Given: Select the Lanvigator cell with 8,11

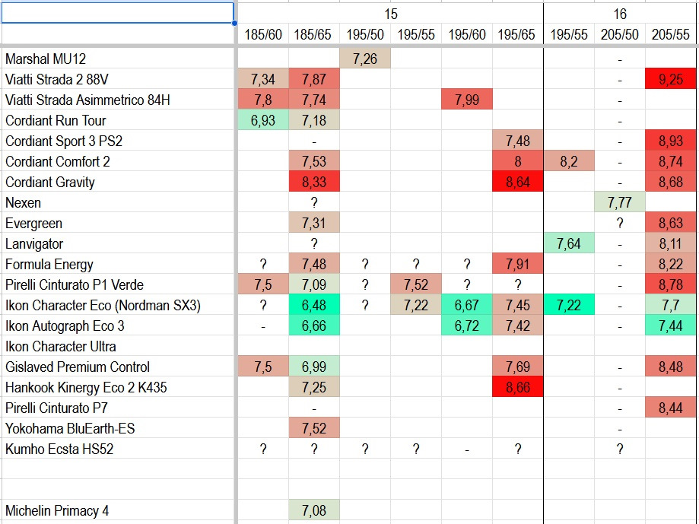Looking at the screenshot, I should pos(670,243).
